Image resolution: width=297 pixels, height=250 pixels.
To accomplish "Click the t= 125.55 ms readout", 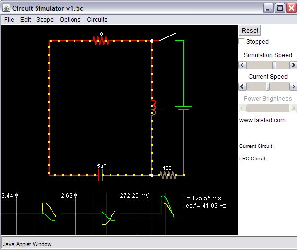I will click(202, 198).
